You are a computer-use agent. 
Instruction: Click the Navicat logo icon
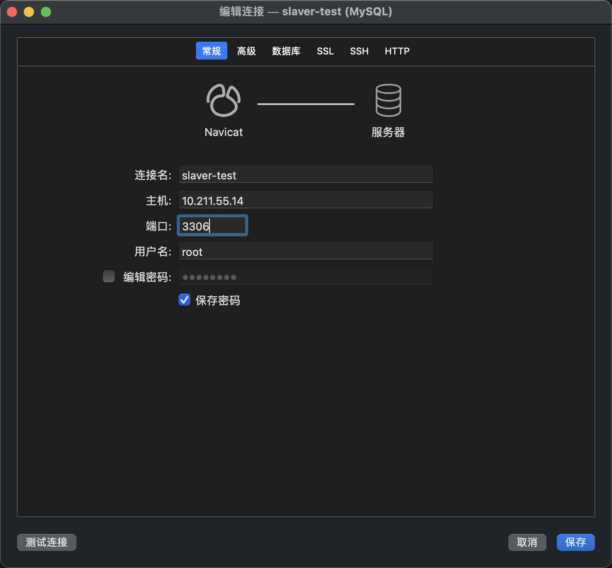pos(224,100)
